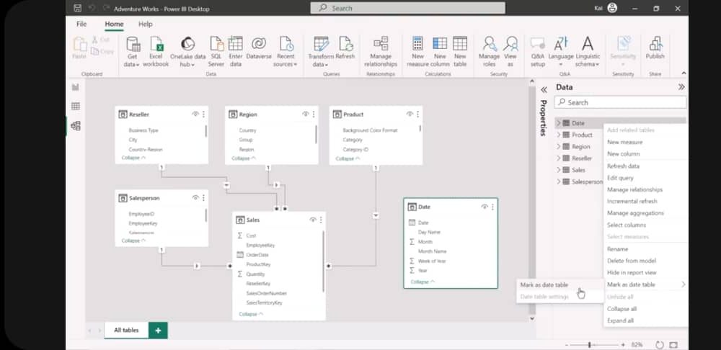Click zoom in plus button

[623, 345]
